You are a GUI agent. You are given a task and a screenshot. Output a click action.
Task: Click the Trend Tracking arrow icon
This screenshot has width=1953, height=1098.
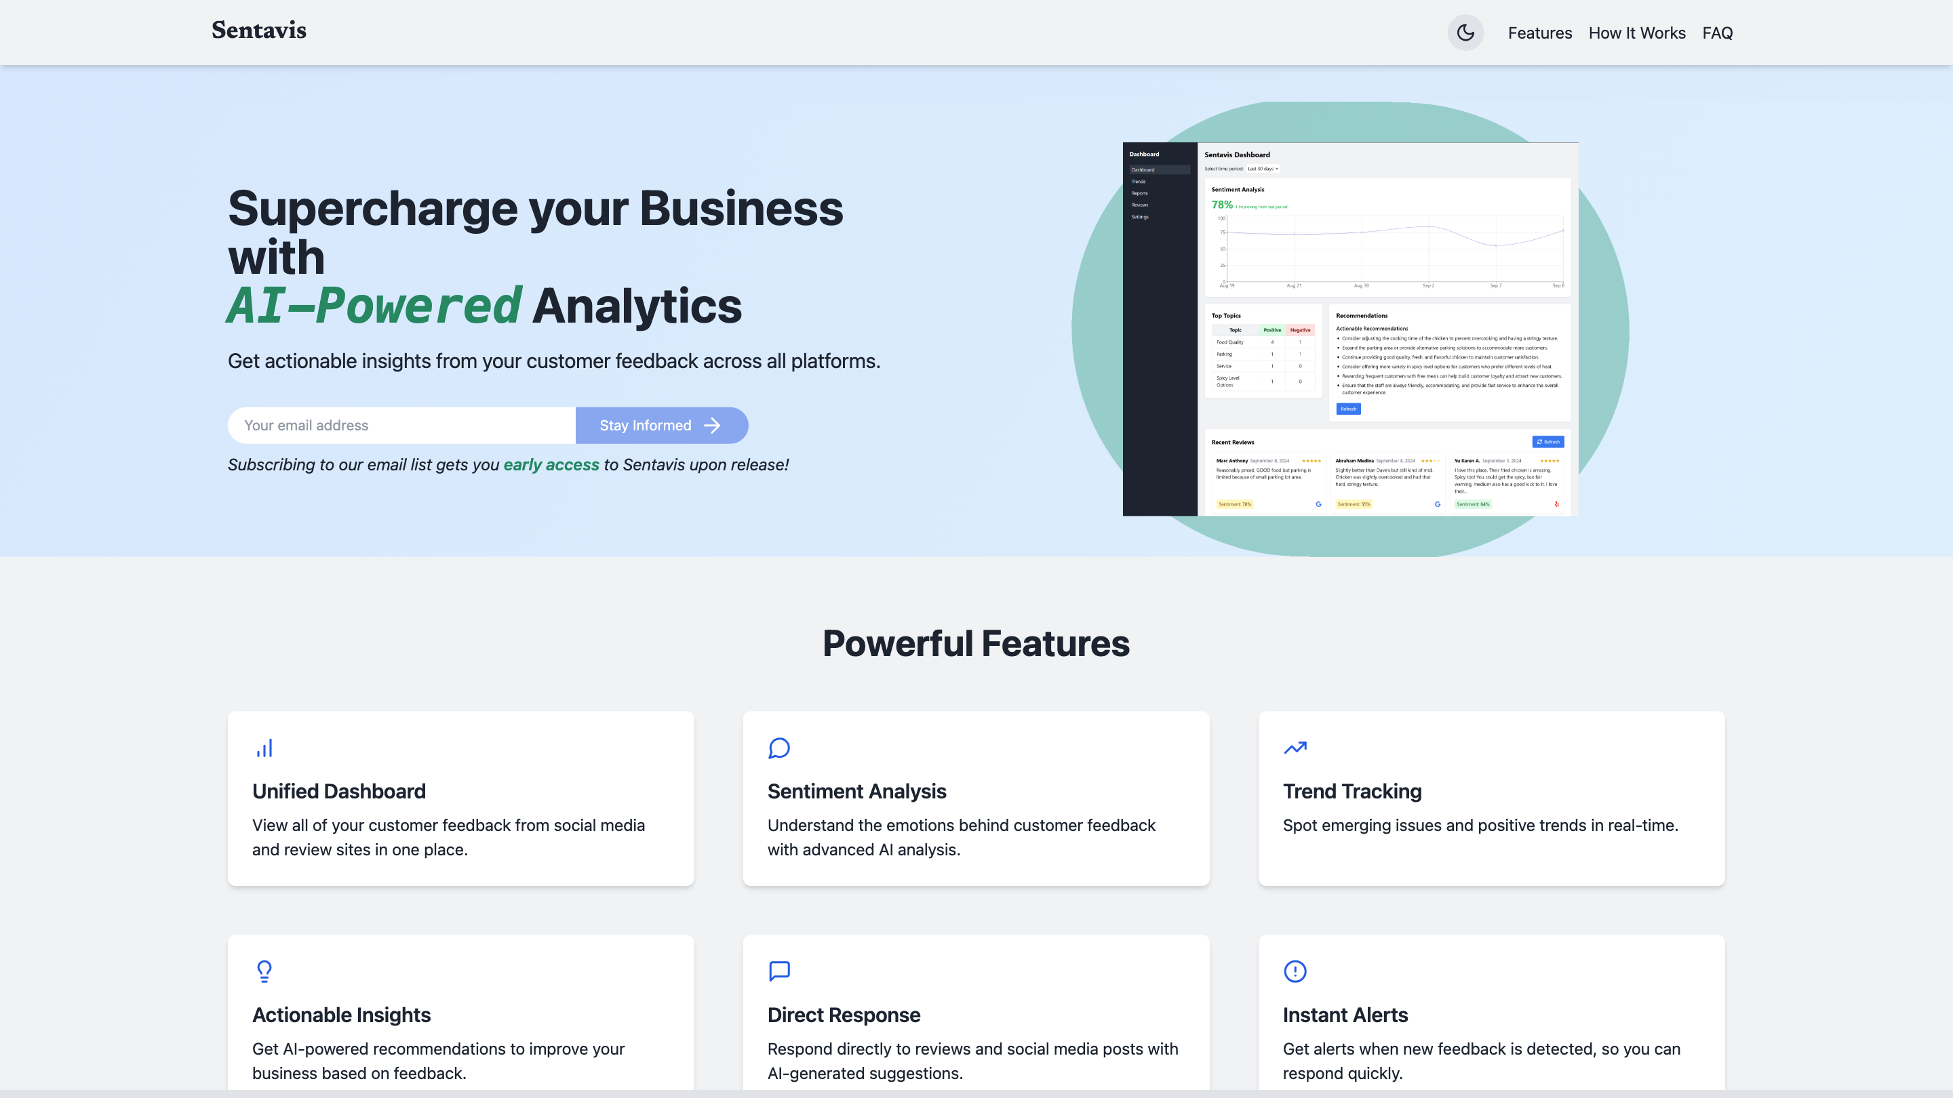pos(1295,748)
